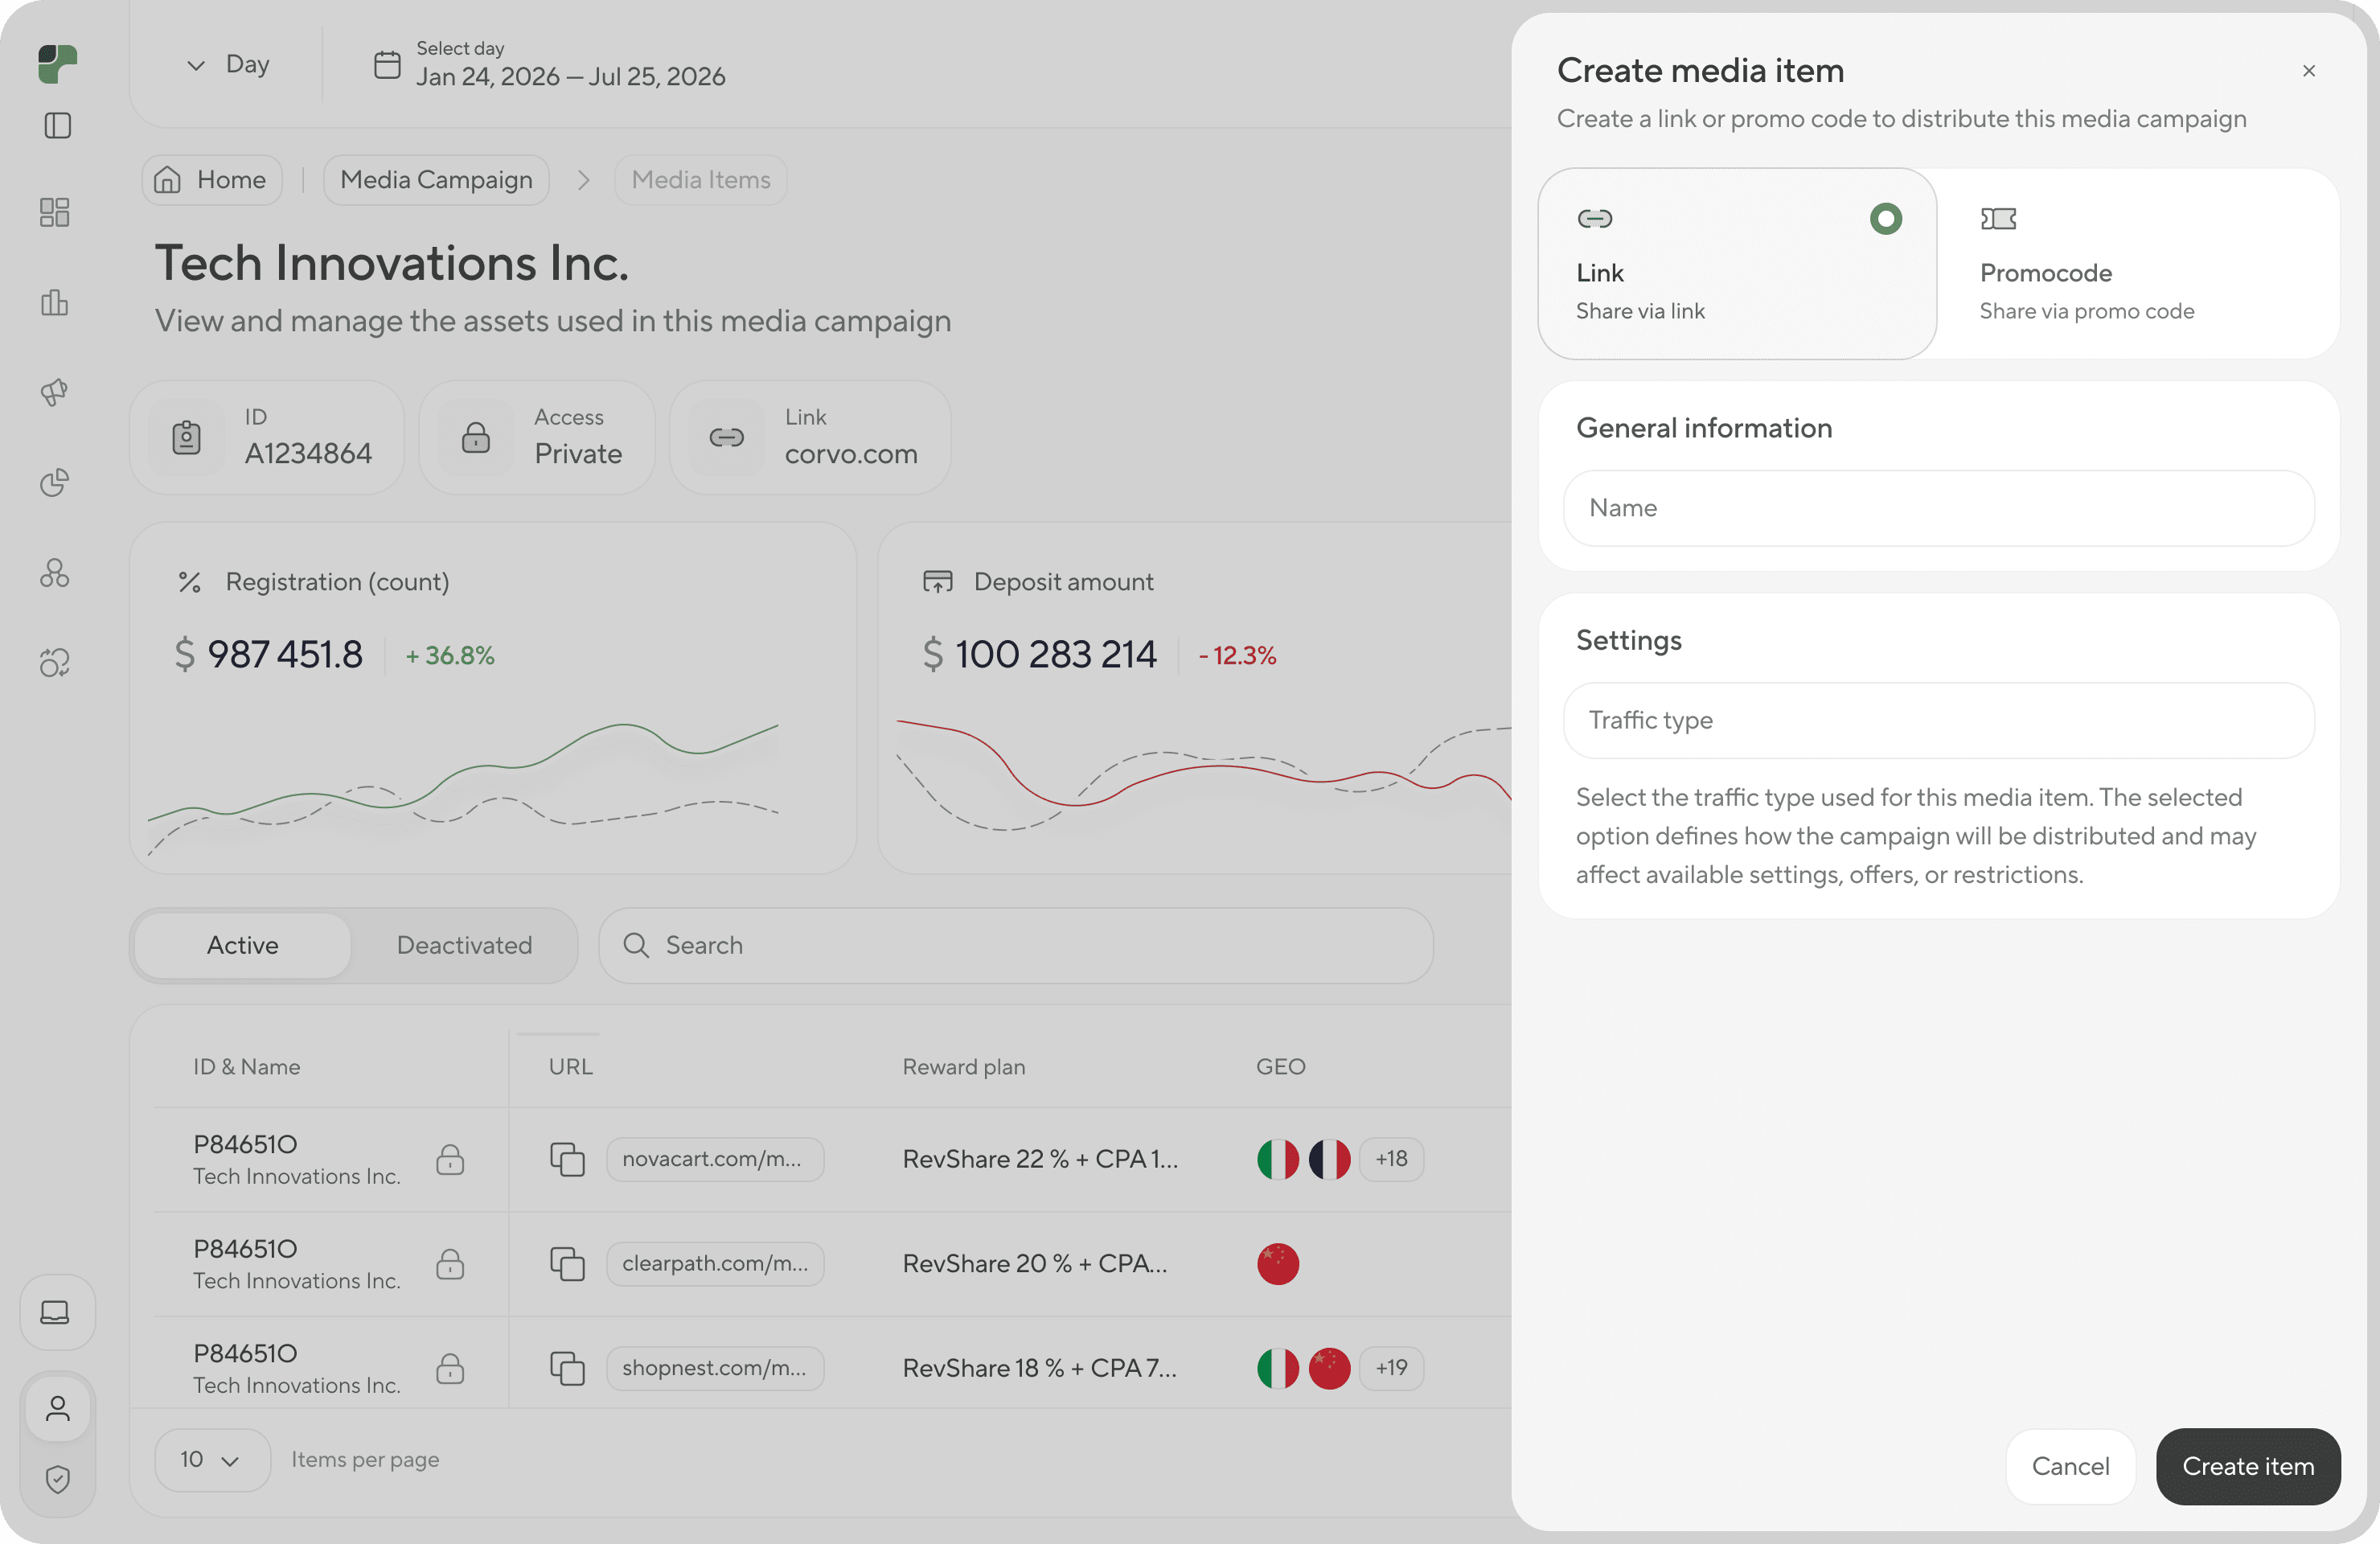This screenshot has height=1544, width=2380.
Task: Click the lock icon in the novacart row
Action: (x=450, y=1159)
